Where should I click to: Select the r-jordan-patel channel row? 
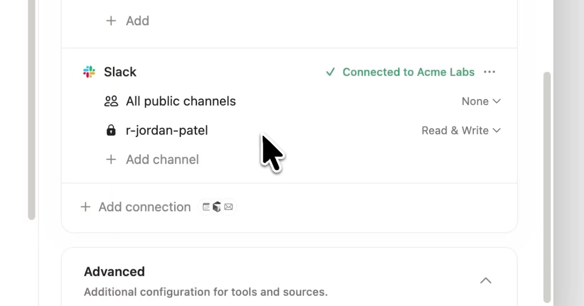point(289,130)
